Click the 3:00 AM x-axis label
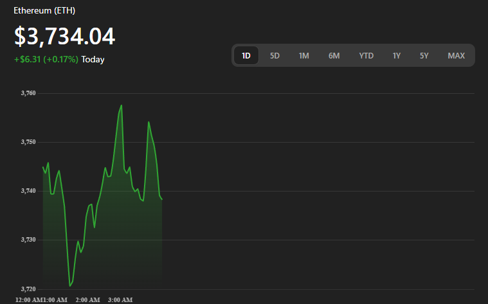Screen dimensions: 488x304 (x=120, y=300)
